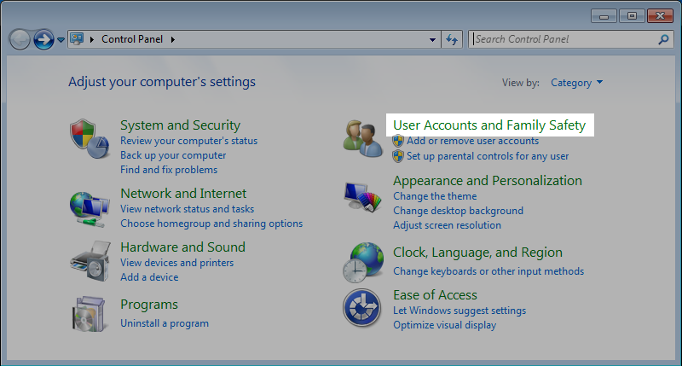Click Change desktop background
The height and width of the screenshot is (366, 682).
point(458,211)
